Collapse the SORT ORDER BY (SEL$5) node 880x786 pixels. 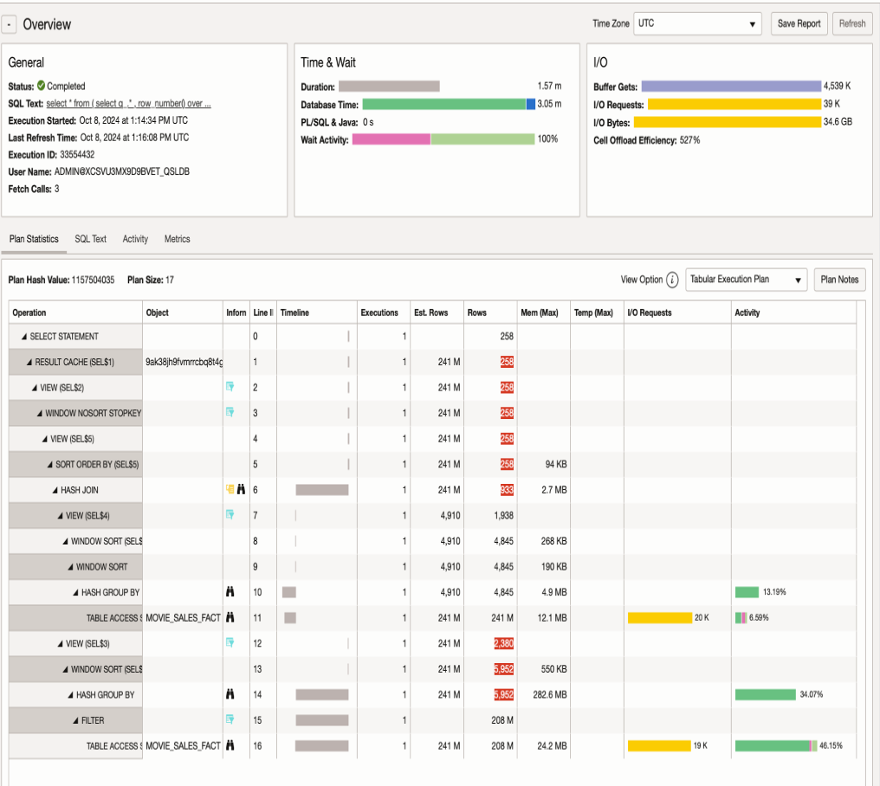point(50,465)
